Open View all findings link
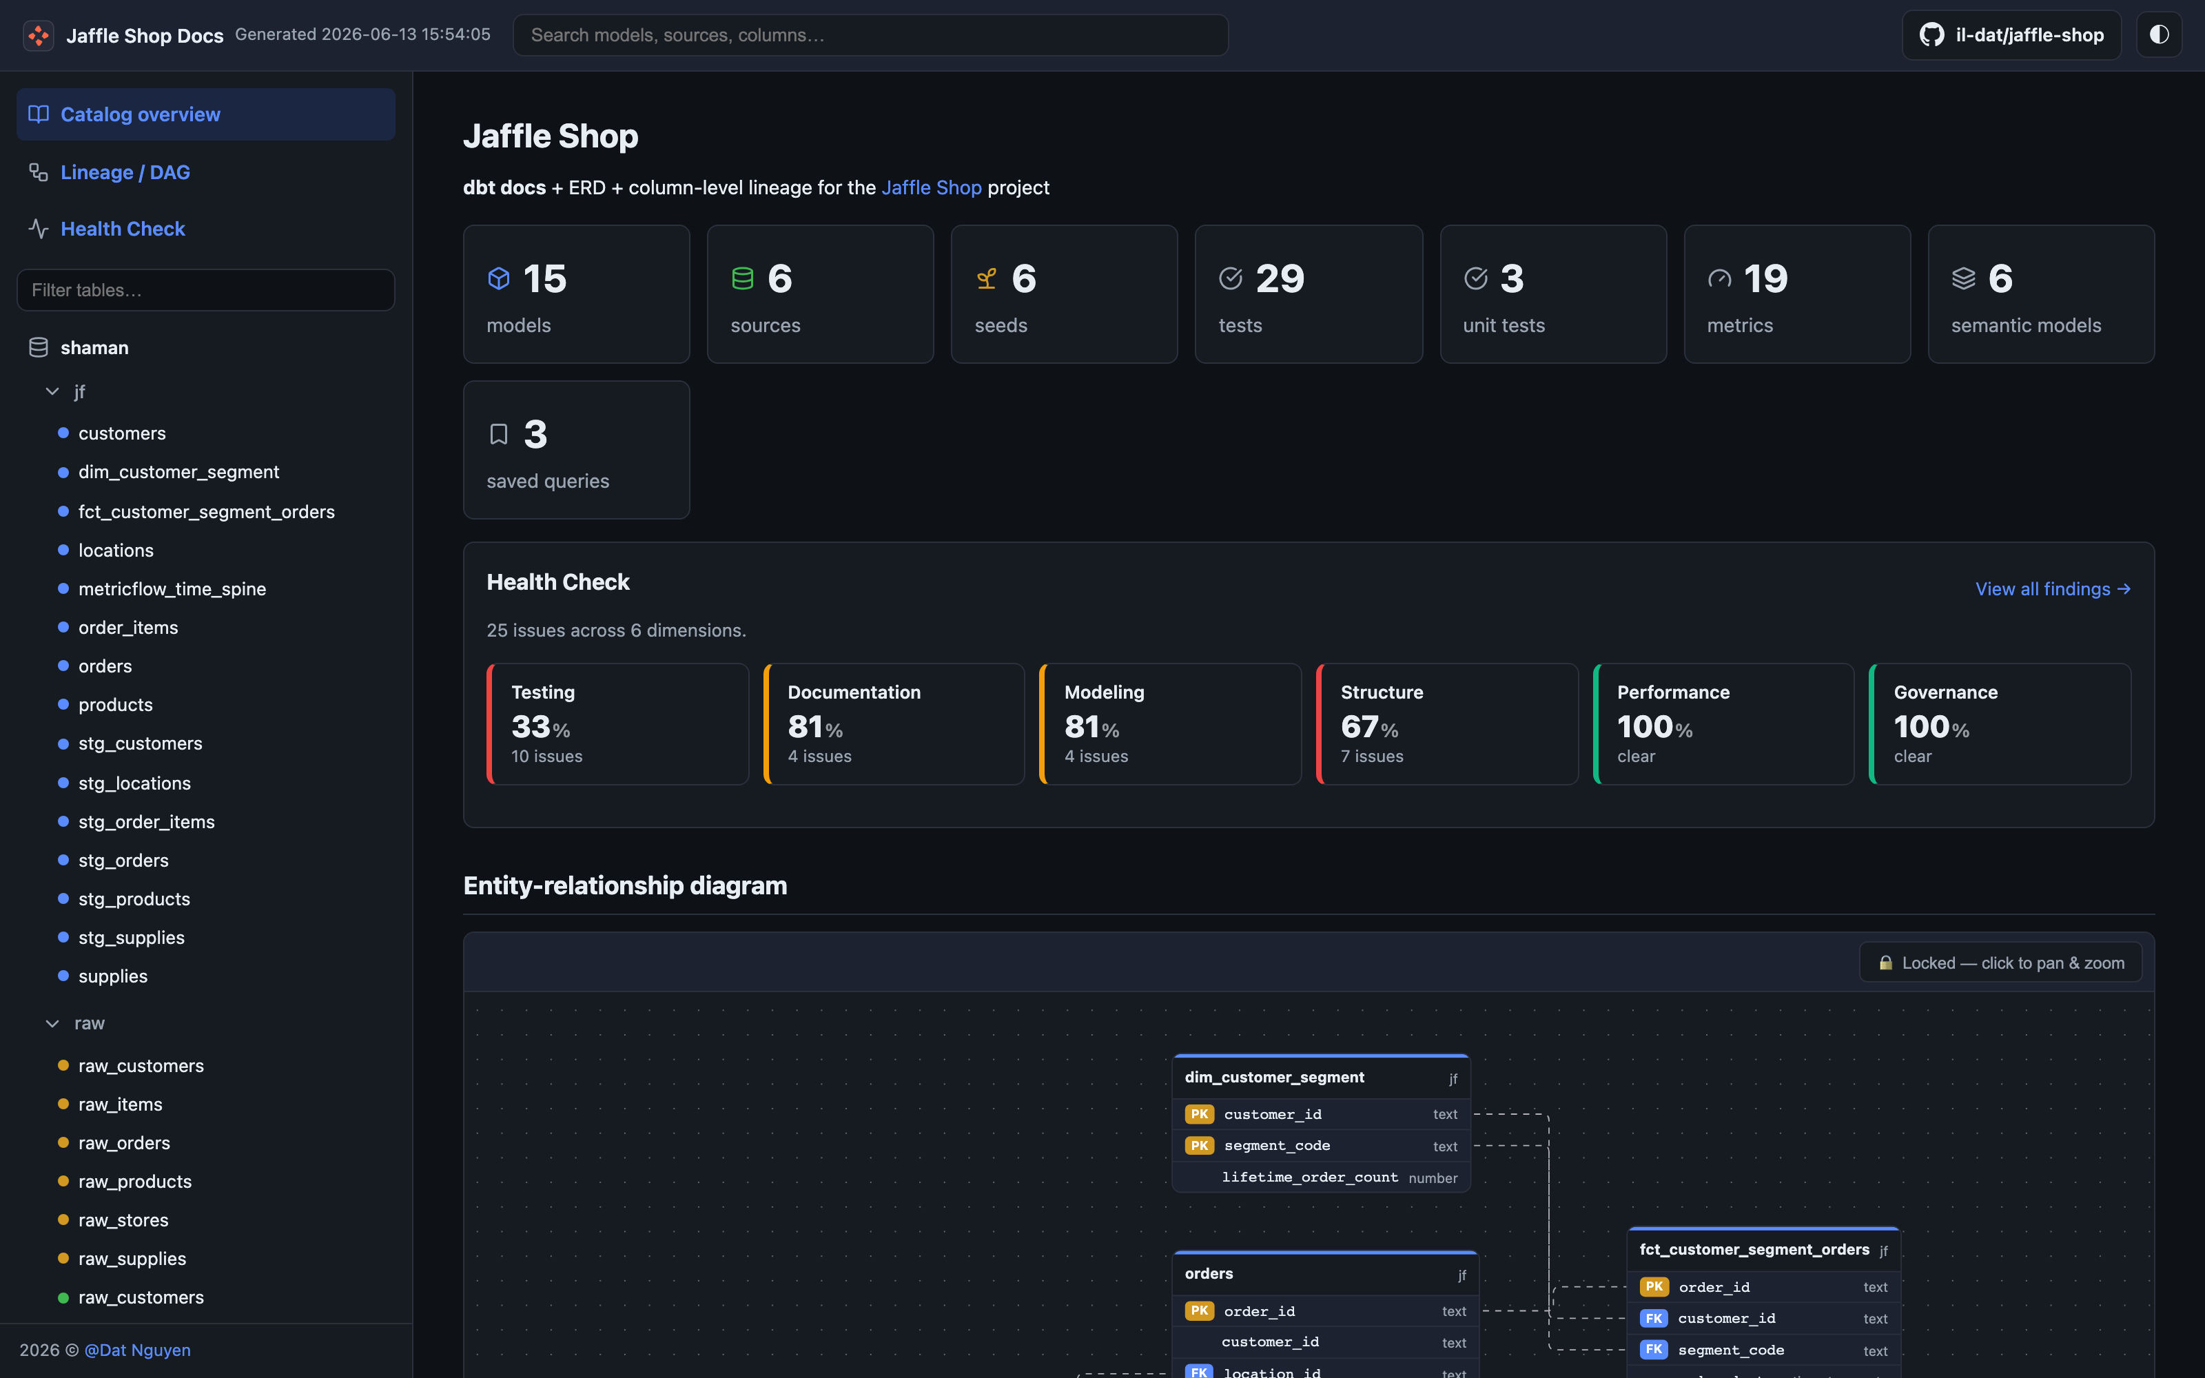The width and height of the screenshot is (2205, 1378). click(2053, 590)
